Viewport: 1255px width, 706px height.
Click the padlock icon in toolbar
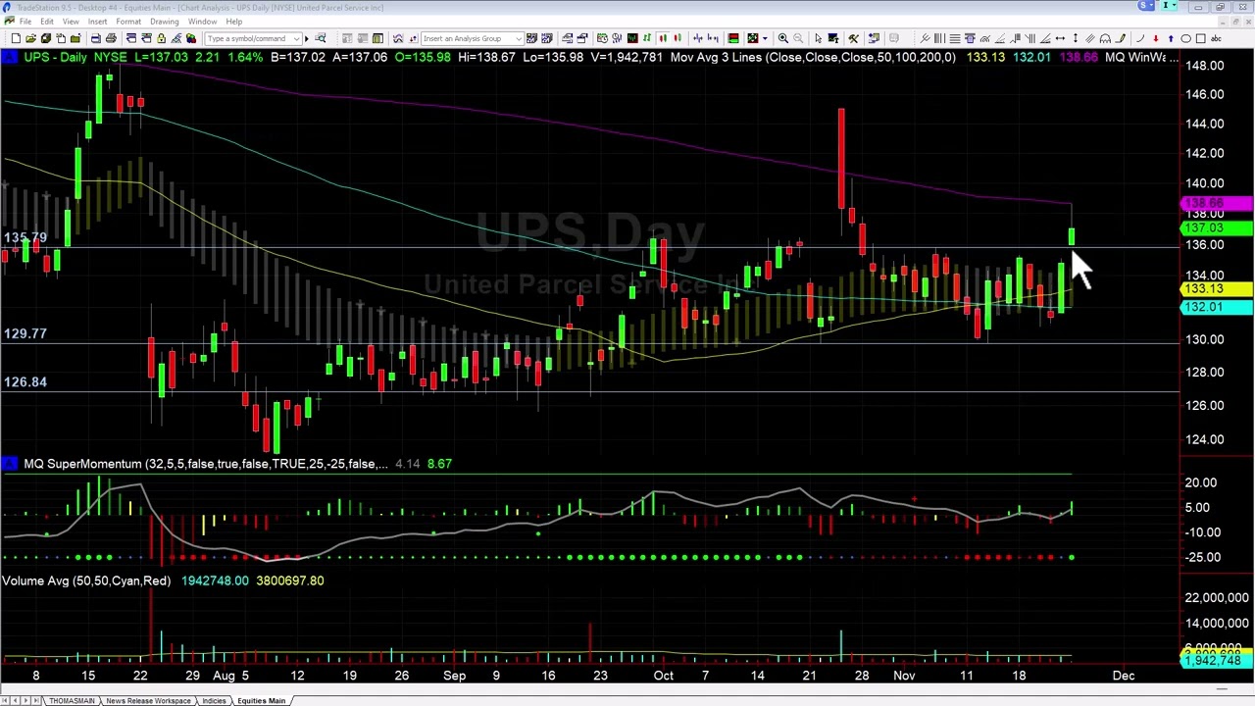[161, 38]
